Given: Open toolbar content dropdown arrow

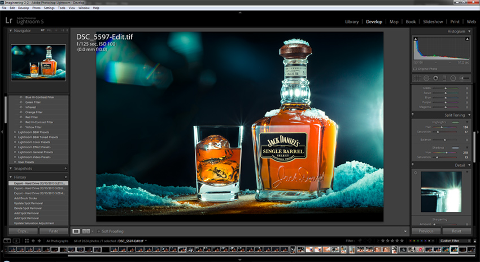Looking at the screenshot, I should (405, 232).
